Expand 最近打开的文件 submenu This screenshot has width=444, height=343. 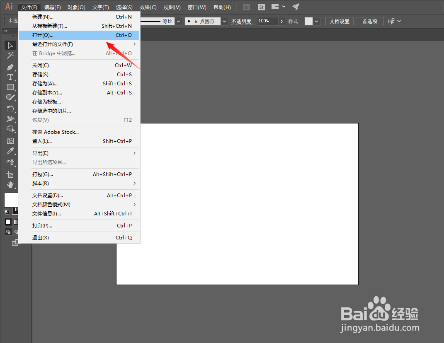[x=79, y=44]
